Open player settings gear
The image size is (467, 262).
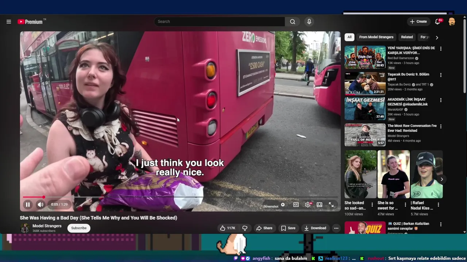point(308,205)
